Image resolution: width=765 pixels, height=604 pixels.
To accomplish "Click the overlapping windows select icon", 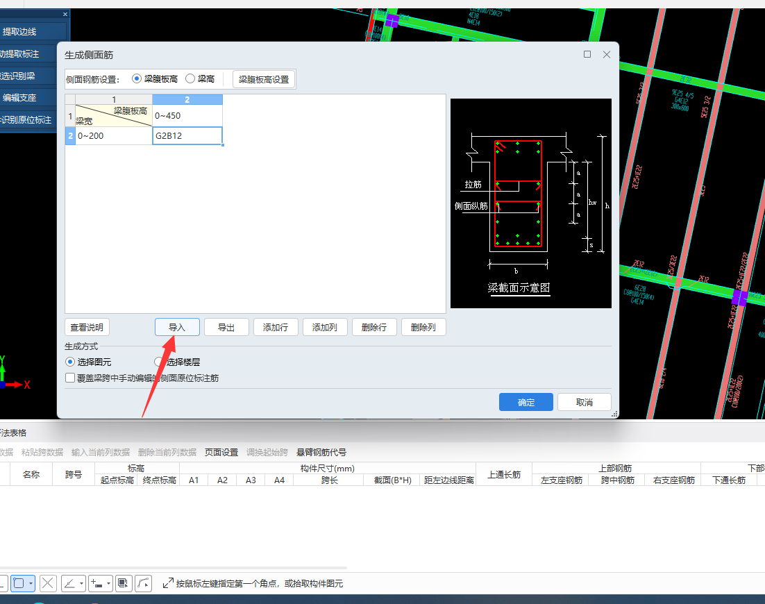I will click(x=124, y=583).
